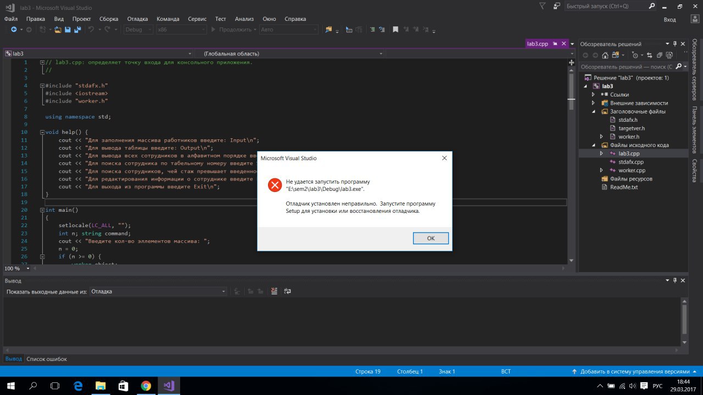Open the Сборка menu
Image resolution: width=703 pixels, height=395 pixels.
[x=109, y=19]
